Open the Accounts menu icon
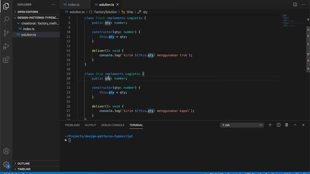The height and width of the screenshot is (174, 310). [x=6, y=151]
